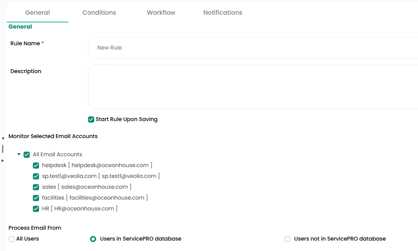Click the vertical splitter handle bar
This screenshot has height=251, width=418.
tap(3, 149)
